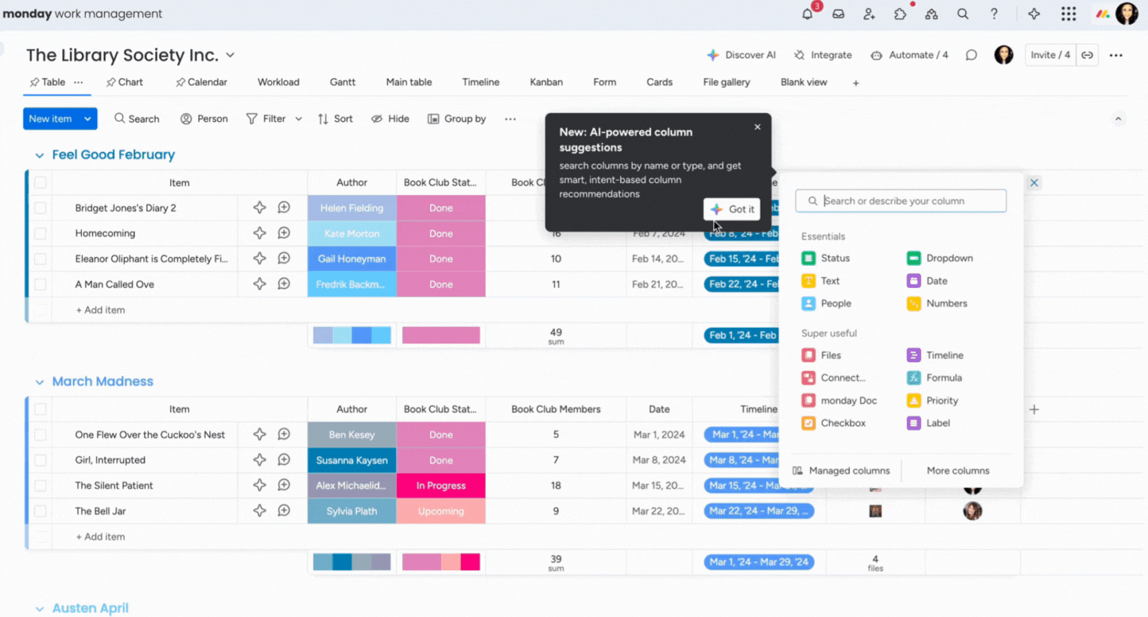Switch to the File gallery tab

[726, 82]
